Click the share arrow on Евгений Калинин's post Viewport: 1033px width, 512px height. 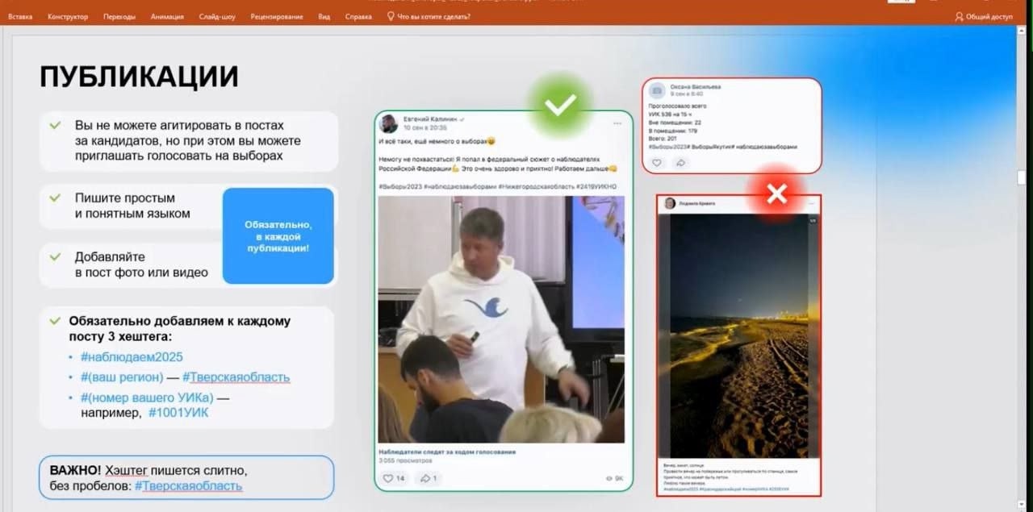pos(424,478)
